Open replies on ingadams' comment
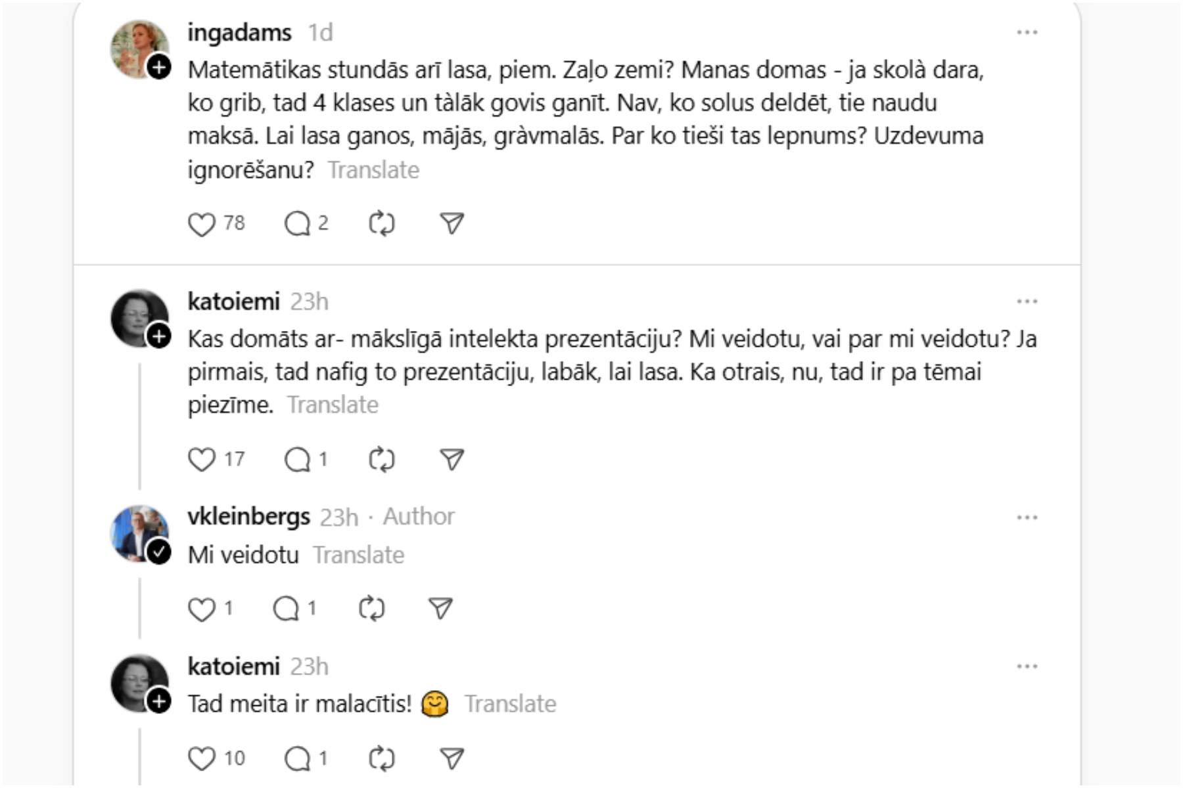1183x788 pixels. coord(297,224)
